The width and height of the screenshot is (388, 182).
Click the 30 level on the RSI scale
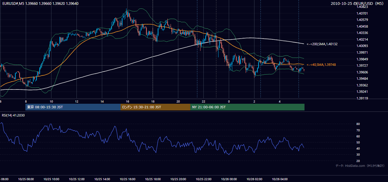(358, 155)
